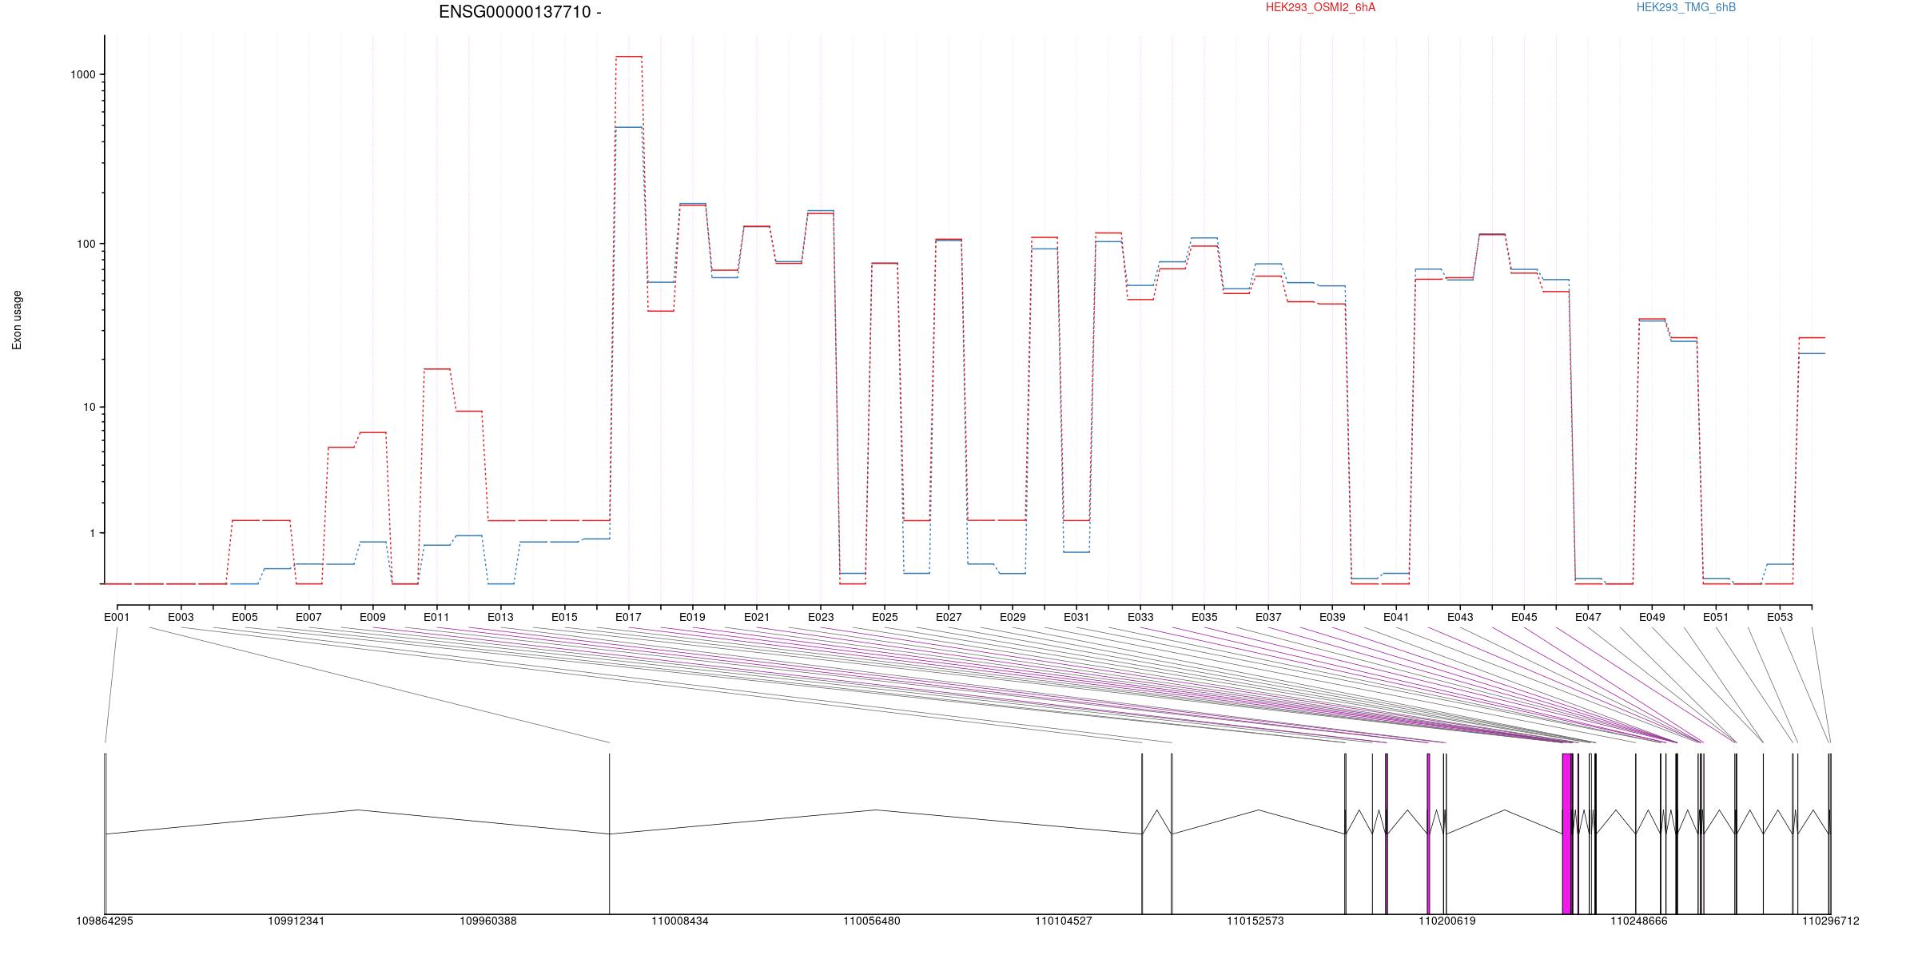
Task: Select exon label E011
Action: (436, 617)
